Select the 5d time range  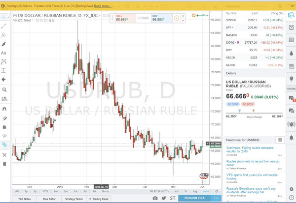point(85,191)
